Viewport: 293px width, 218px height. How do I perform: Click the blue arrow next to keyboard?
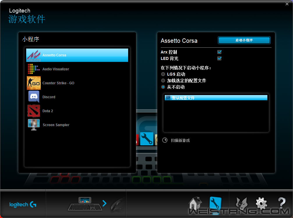tap(104, 203)
